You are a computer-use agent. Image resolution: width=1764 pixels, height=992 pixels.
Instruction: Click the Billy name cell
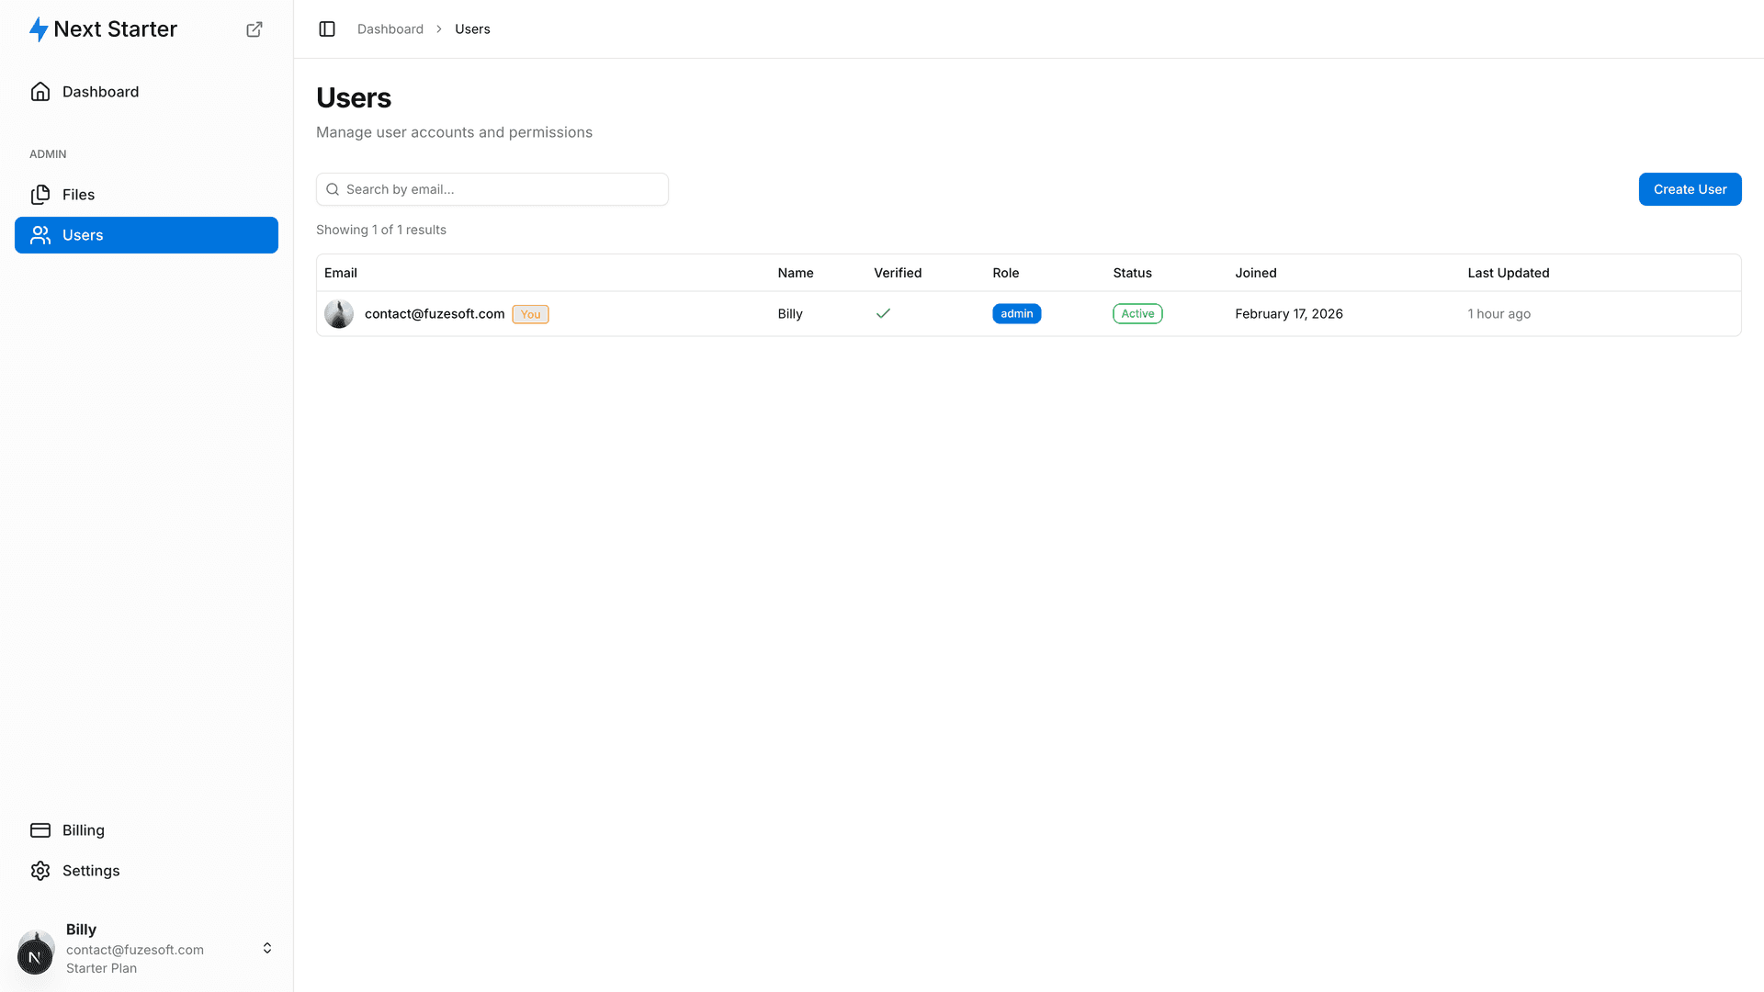(x=790, y=314)
